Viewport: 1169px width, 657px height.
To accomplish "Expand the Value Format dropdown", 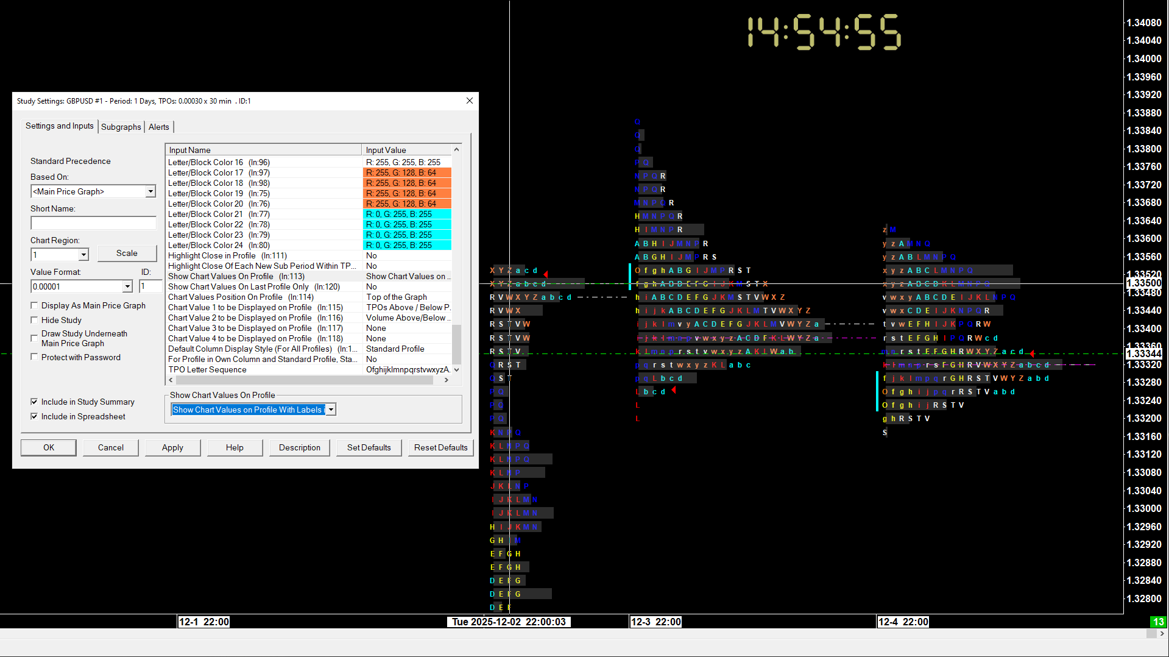I will click(x=127, y=286).
